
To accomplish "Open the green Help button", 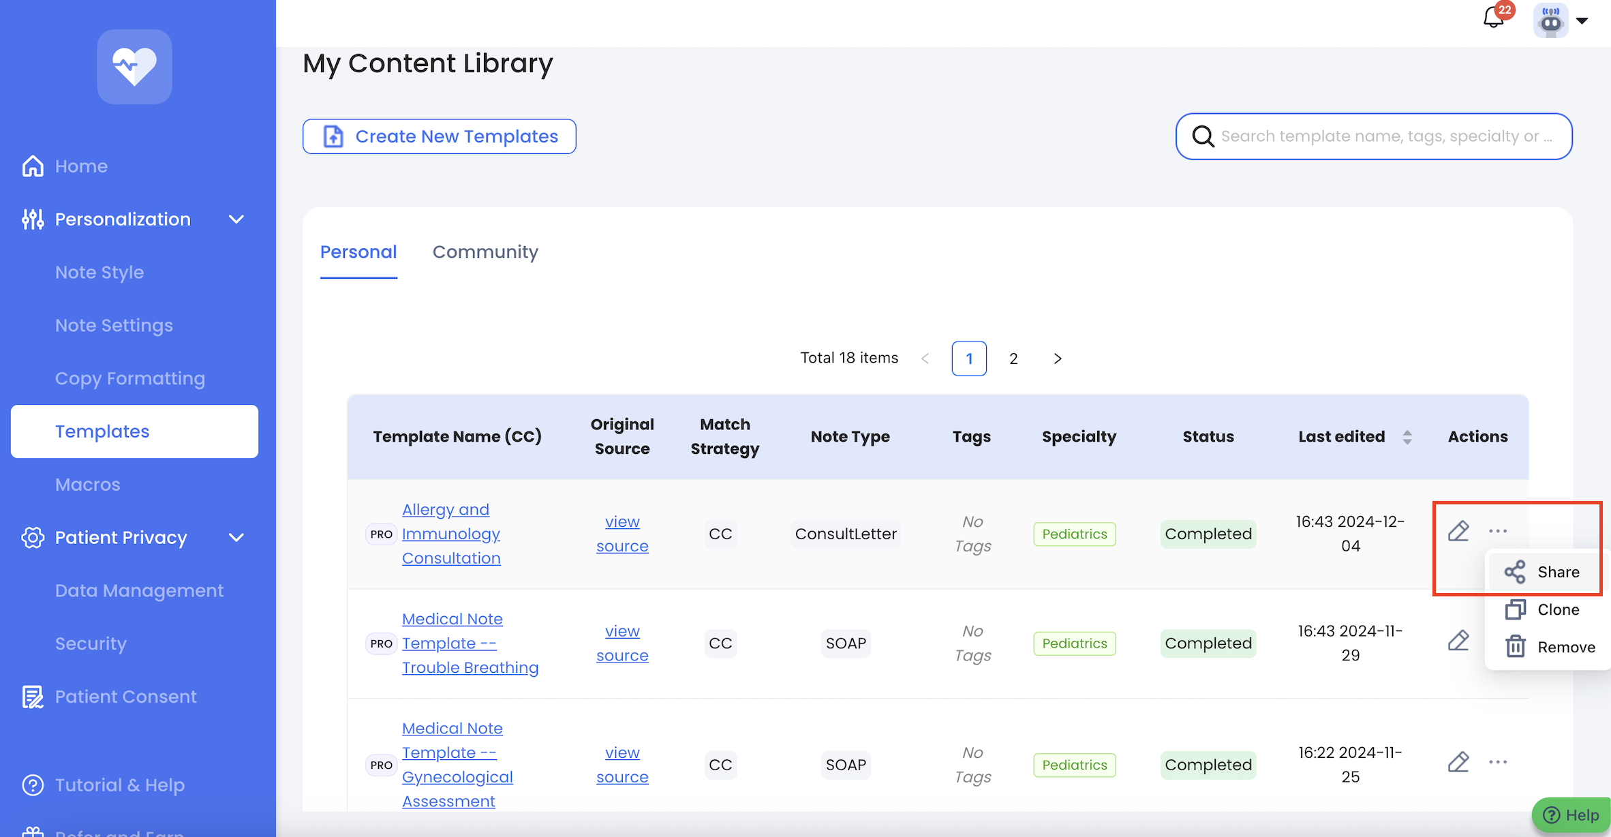I will (x=1571, y=815).
